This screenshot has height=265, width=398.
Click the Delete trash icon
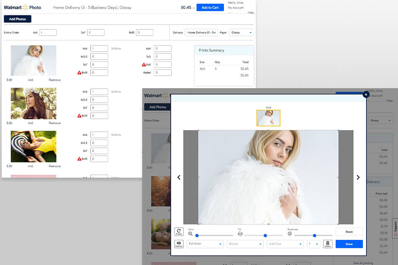tap(328, 244)
